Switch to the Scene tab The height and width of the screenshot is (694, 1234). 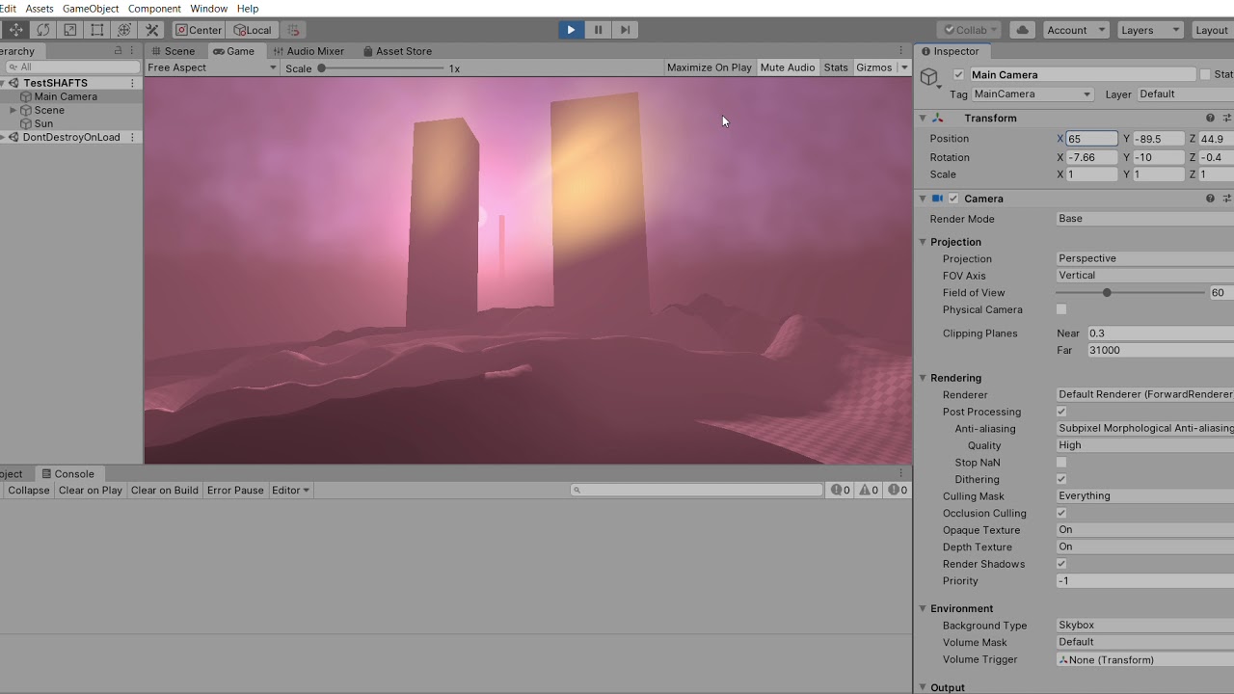173,51
